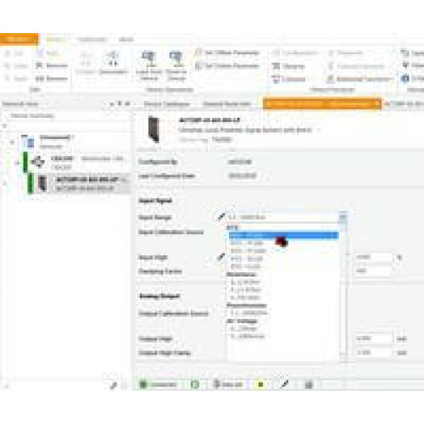
Task: Click the Set Online Parameter icon
Action: [198, 65]
